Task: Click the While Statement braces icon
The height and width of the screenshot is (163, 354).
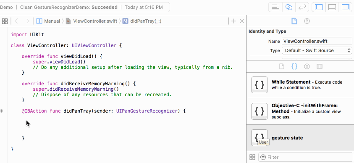Action: pyautogui.click(x=260, y=85)
